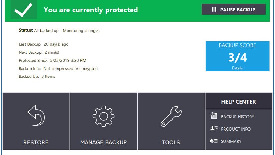Pause the backup with Pause Backup button

[234, 10]
